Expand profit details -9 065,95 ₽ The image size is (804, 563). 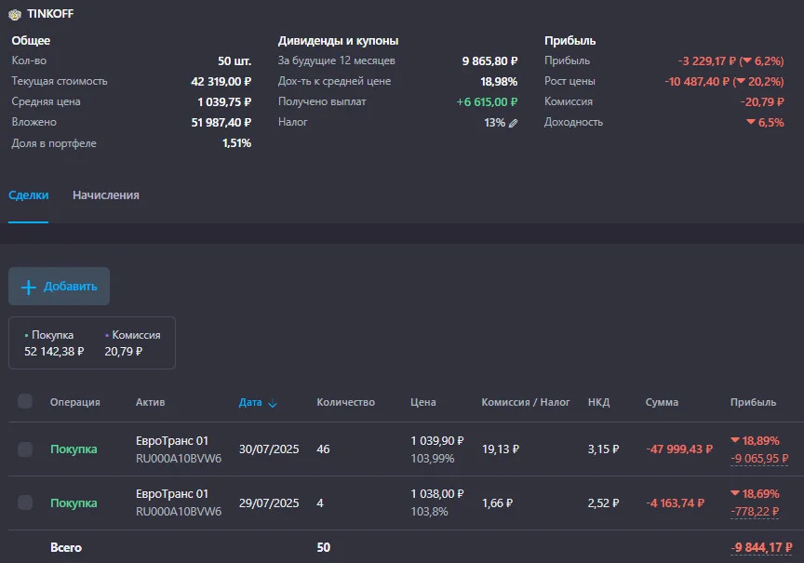(x=759, y=459)
